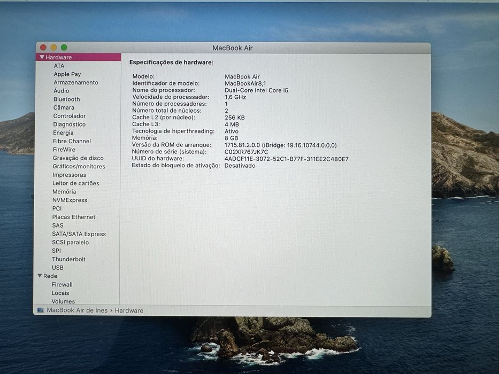
Task: Select SATA/SATA Express entry
Action: pos(79,234)
